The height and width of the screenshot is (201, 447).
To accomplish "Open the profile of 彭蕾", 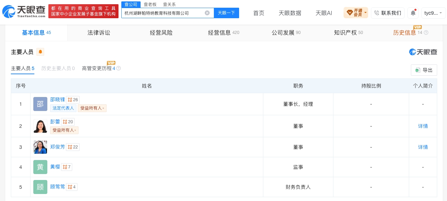I will tap(55, 122).
